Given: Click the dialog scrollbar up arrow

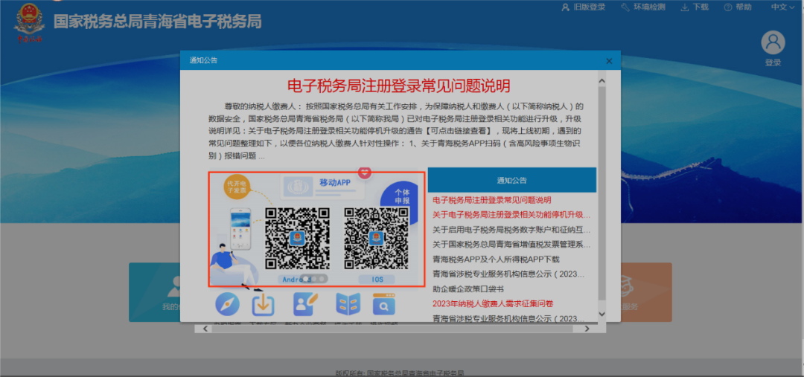Looking at the screenshot, I should pyautogui.click(x=602, y=80).
